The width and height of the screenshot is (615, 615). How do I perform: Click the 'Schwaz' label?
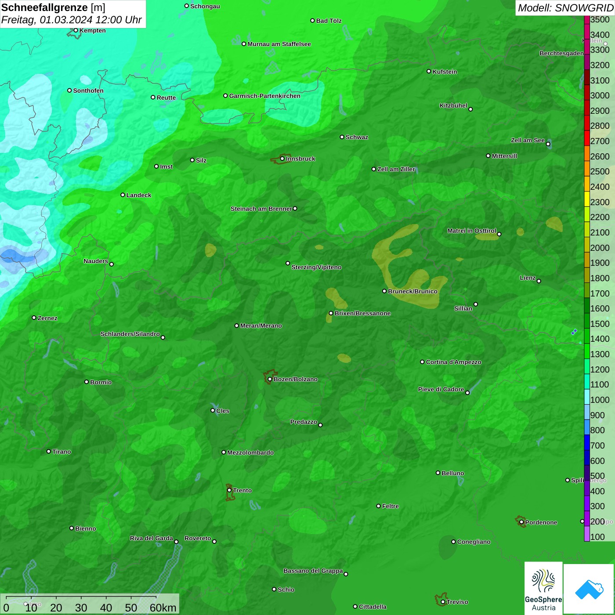(357, 137)
